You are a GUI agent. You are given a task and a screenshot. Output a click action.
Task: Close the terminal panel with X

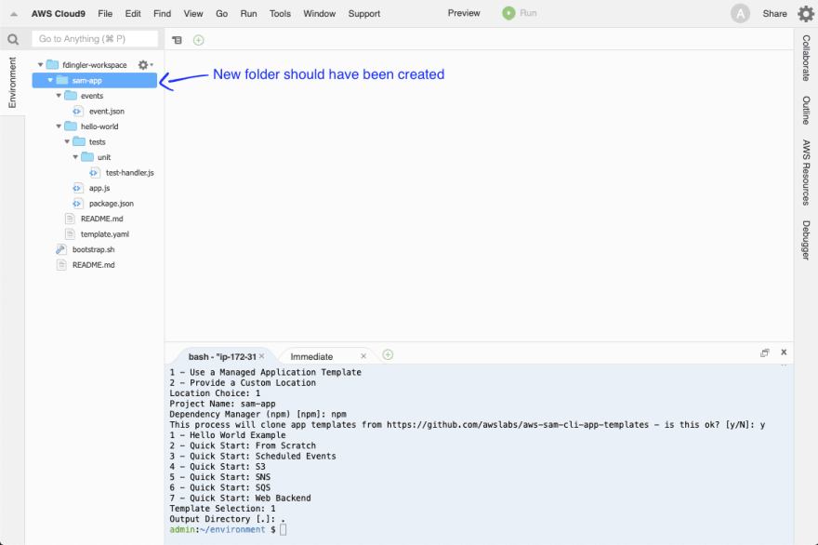tap(784, 352)
